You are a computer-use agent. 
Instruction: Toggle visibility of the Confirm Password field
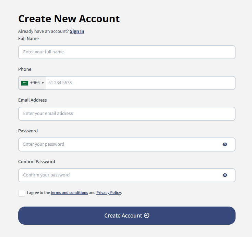(x=225, y=175)
